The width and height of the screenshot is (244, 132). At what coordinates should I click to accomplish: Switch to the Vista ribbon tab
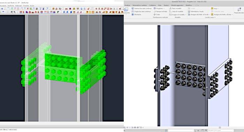click(160, 5)
